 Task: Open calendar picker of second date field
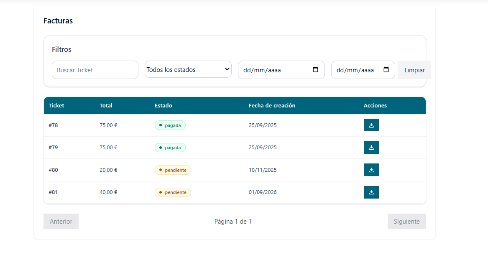point(386,70)
